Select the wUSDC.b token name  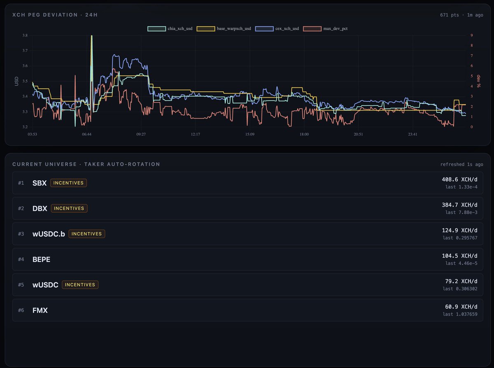tap(49, 234)
